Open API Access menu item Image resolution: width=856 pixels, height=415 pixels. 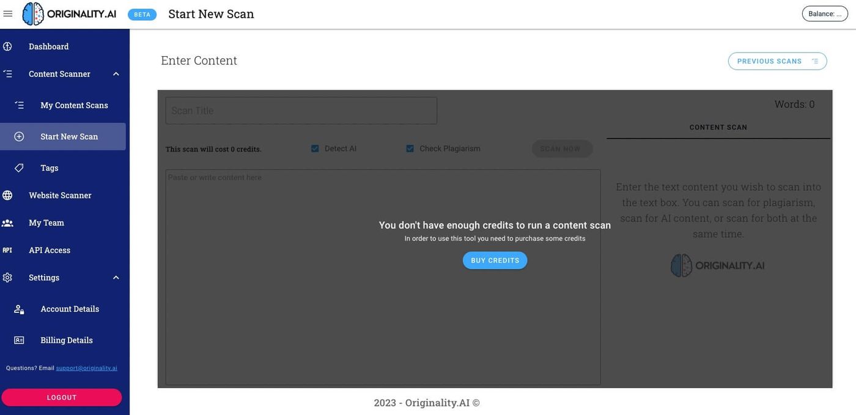click(x=50, y=250)
